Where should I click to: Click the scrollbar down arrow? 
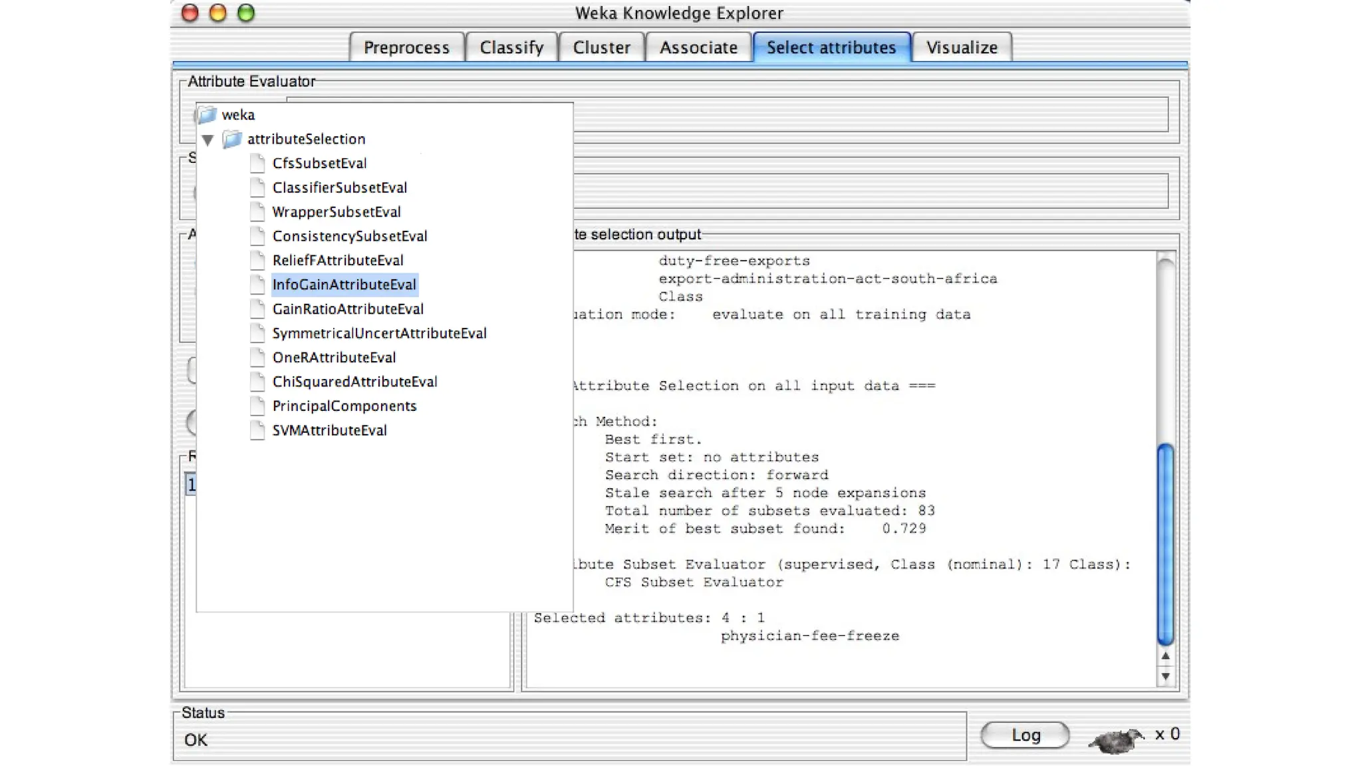(1165, 677)
